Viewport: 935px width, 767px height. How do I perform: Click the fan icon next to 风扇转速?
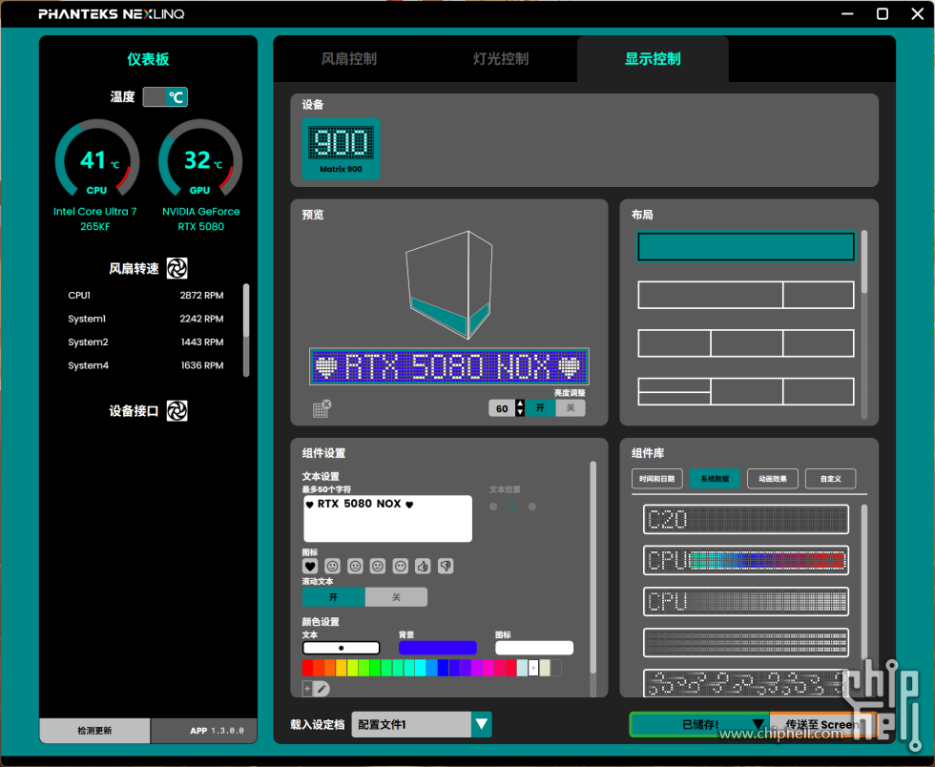tap(177, 269)
